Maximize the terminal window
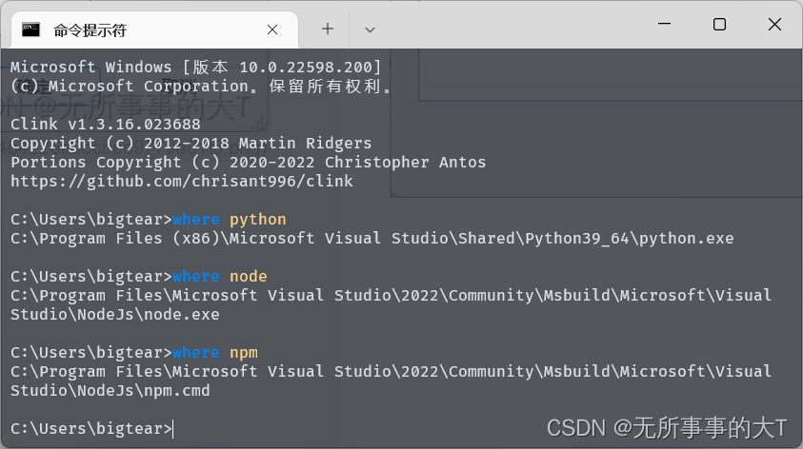This screenshot has height=449, width=803. coord(719,24)
